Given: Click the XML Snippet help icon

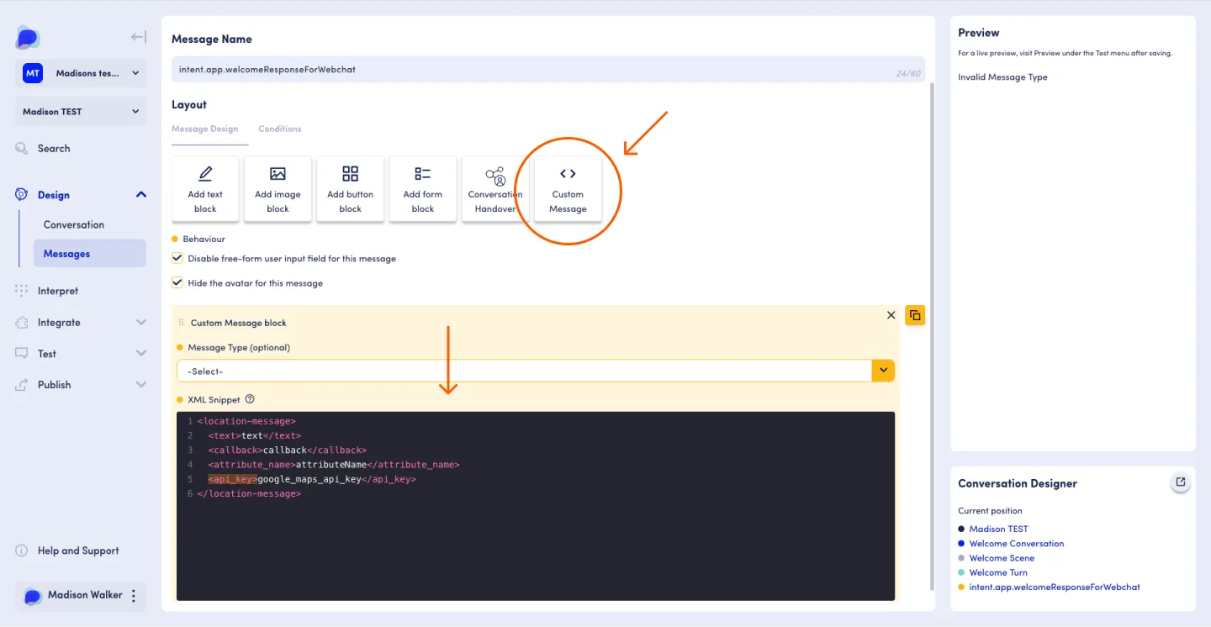Looking at the screenshot, I should coord(249,400).
